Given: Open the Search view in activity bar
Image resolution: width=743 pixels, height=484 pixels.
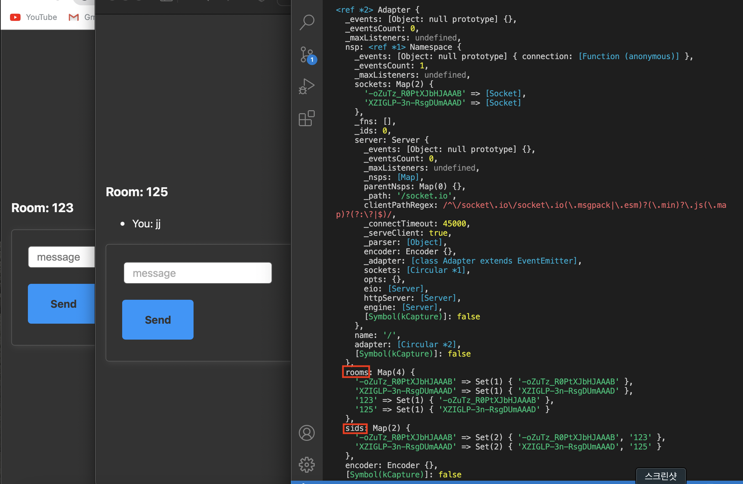Looking at the screenshot, I should tap(307, 23).
